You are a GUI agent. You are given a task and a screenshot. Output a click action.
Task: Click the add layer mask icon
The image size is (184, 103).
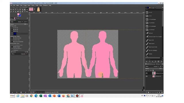(x=160, y=92)
